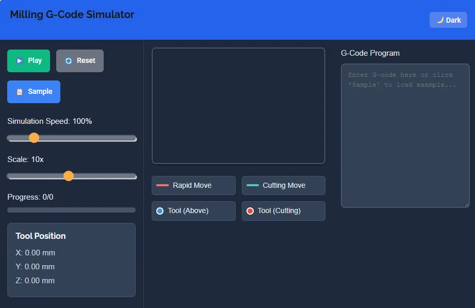Toggle the Dark theme button
The image size is (475, 308).
pos(448,20)
